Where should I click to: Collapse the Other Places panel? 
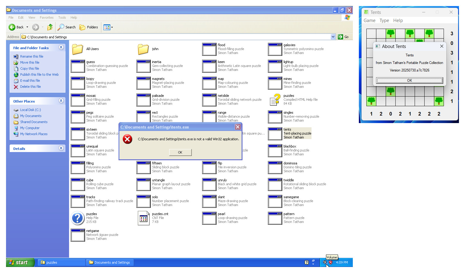(61, 101)
